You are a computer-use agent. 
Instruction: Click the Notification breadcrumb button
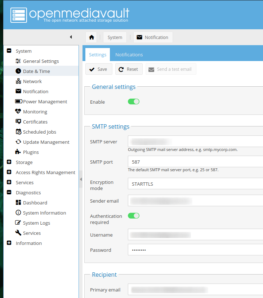(x=153, y=37)
